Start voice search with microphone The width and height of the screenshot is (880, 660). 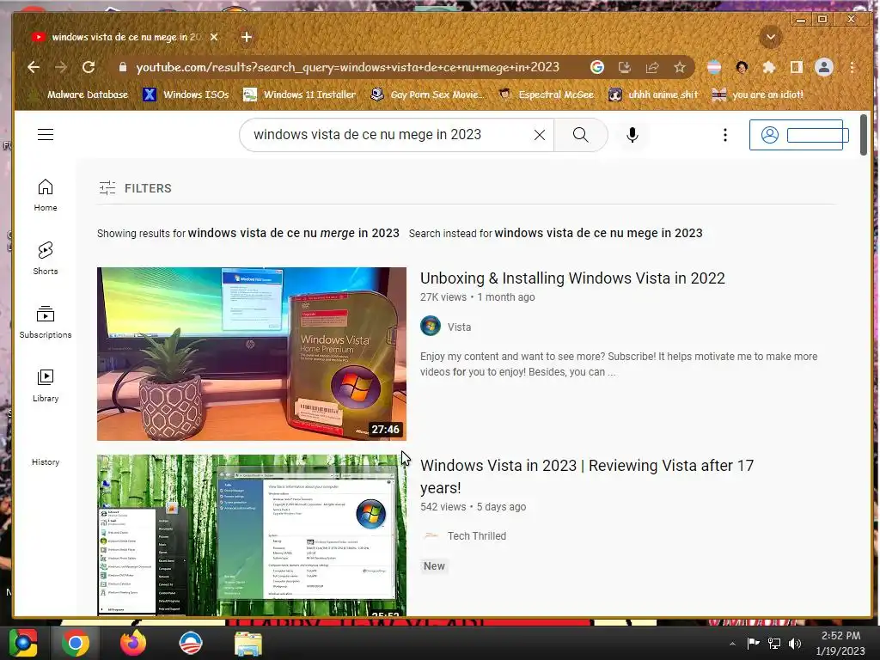[x=632, y=135]
